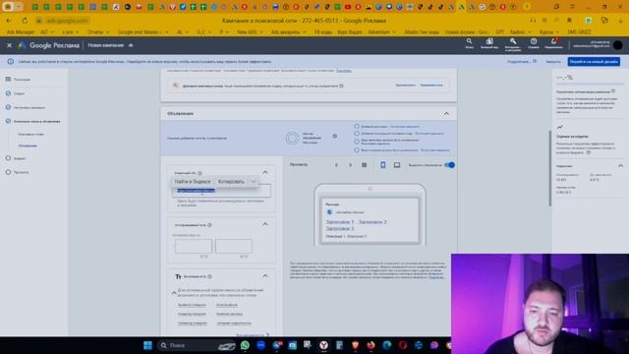Click the page vertical scrollbar
The height and width of the screenshot is (354, 629).
tap(550, 168)
